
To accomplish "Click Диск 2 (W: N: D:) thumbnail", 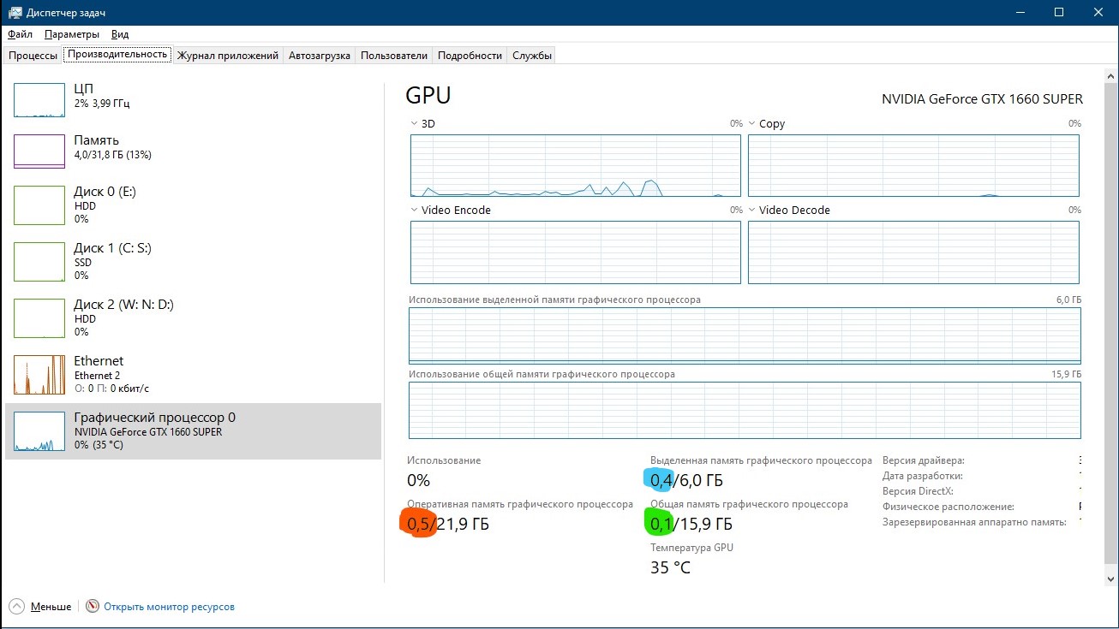I will point(39,319).
